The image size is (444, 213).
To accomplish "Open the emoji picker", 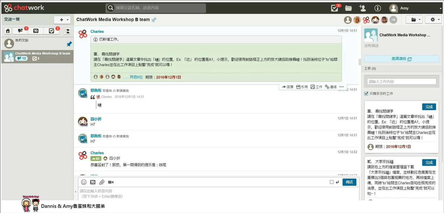I will 84,182.
